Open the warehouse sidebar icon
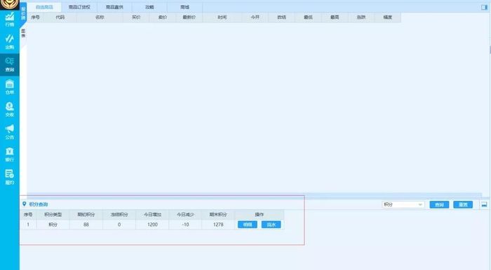 10,87
